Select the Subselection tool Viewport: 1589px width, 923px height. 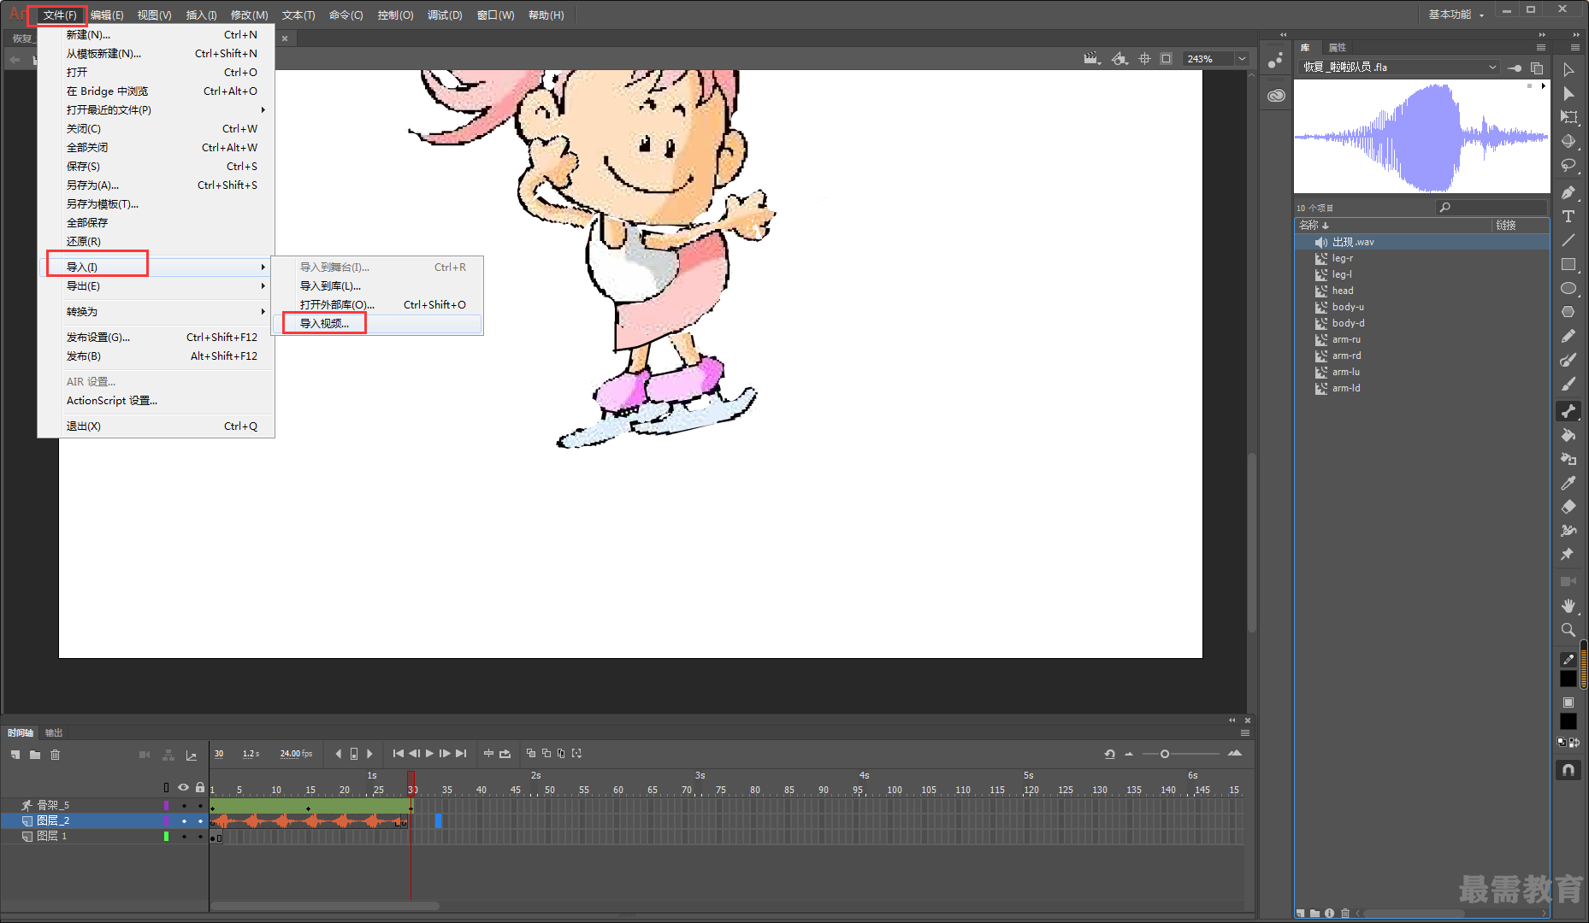click(x=1568, y=93)
